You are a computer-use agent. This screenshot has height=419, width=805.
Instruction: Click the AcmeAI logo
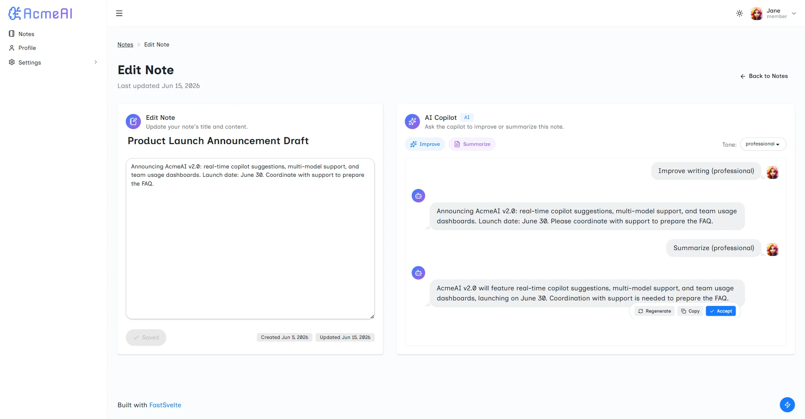coord(40,13)
